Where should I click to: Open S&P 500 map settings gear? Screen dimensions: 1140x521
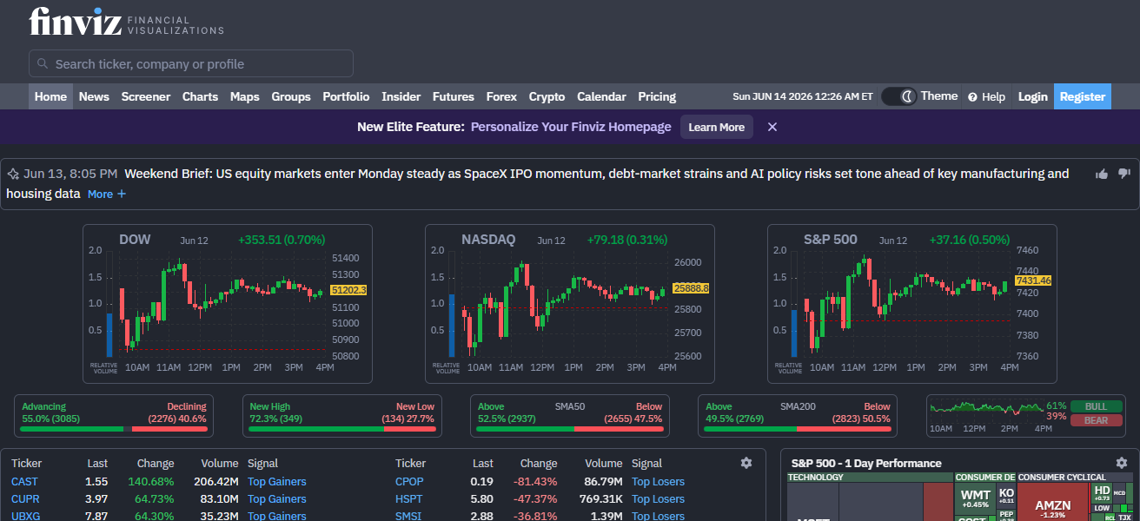coord(1121,463)
